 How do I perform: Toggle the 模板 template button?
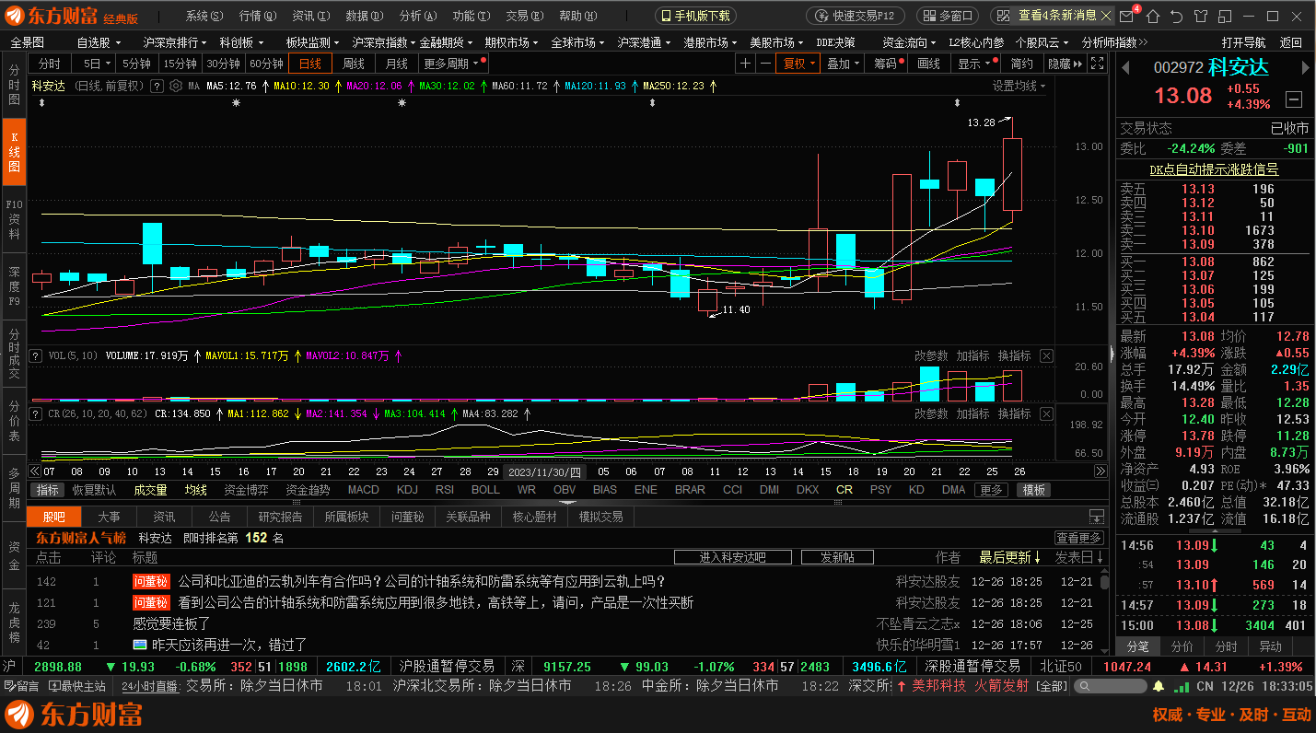click(1034, 490)
